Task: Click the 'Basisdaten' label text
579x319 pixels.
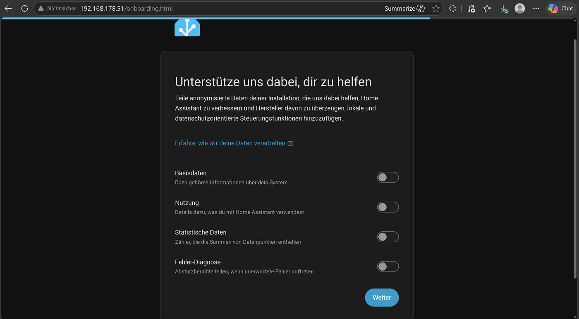Action: coord(191,173)
